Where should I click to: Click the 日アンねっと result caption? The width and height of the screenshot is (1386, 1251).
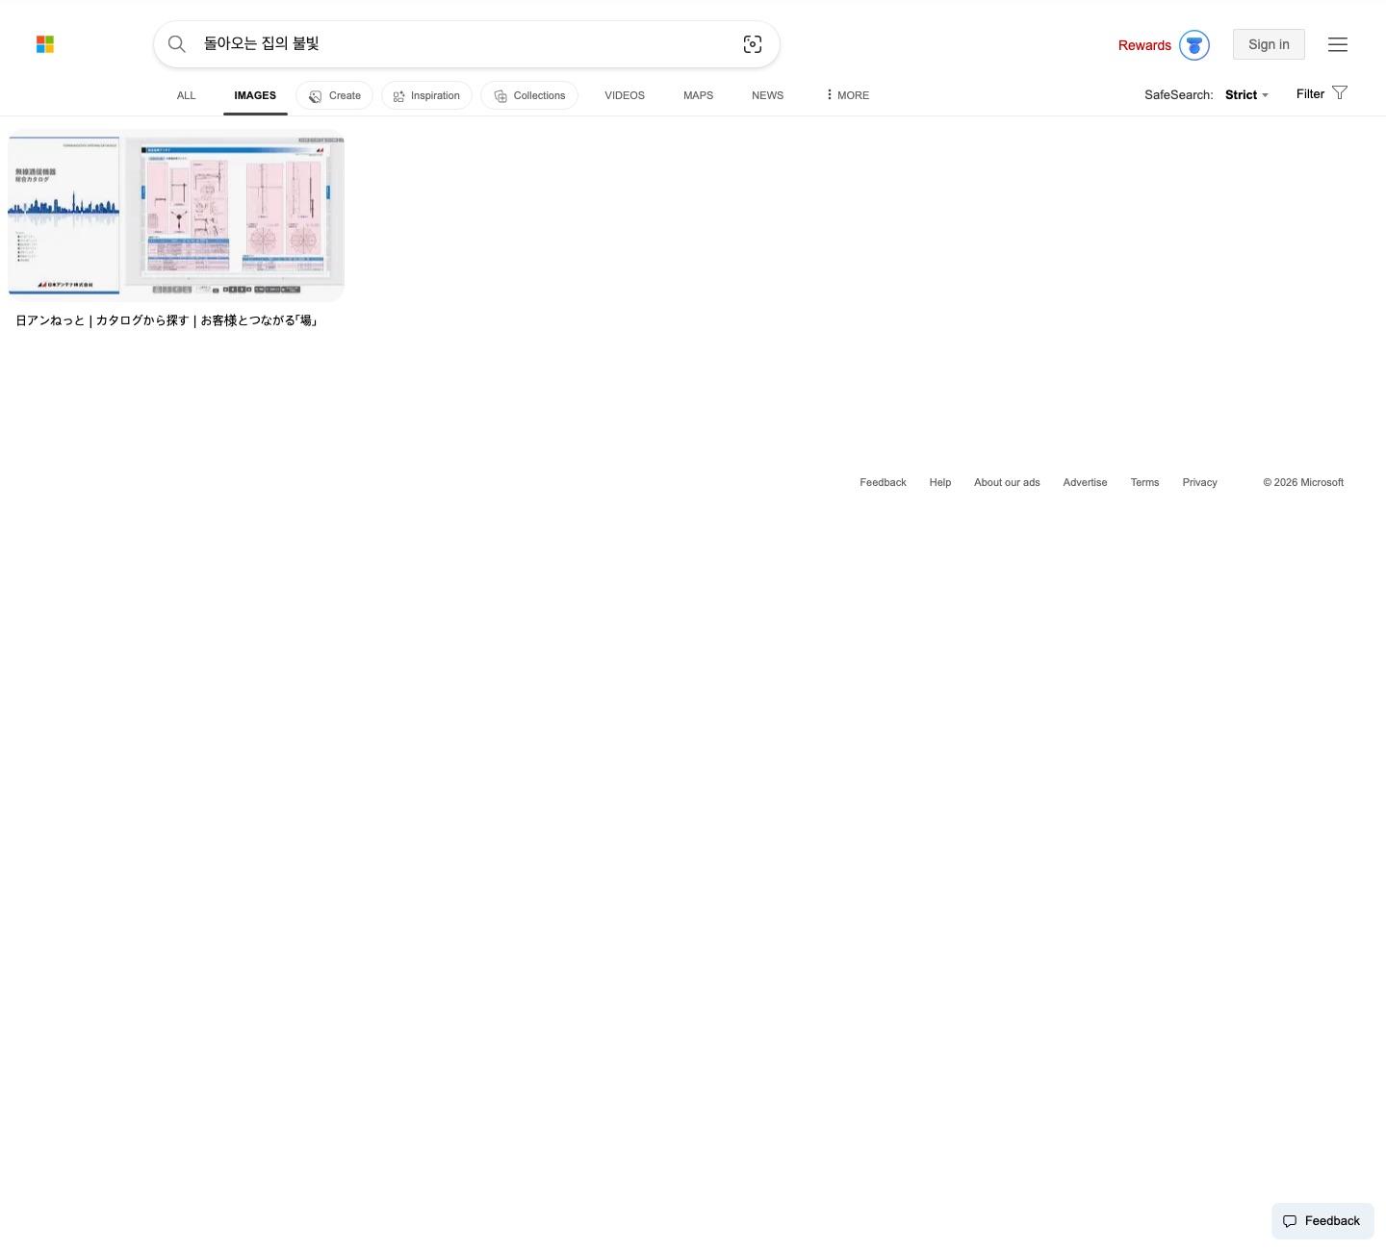coord(167,320)
